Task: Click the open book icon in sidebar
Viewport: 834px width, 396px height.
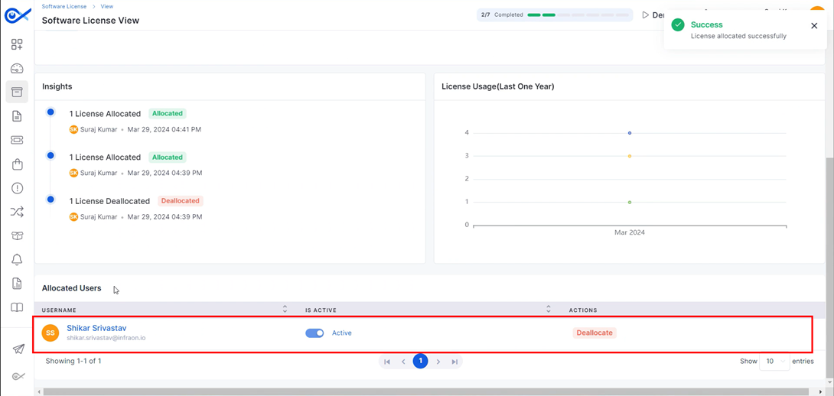Action: click(x=17, y=308)
